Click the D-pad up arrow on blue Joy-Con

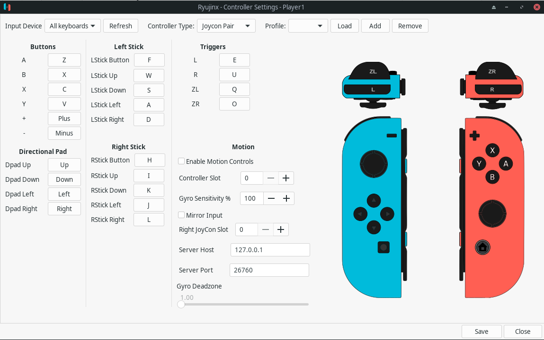(374, 201)
